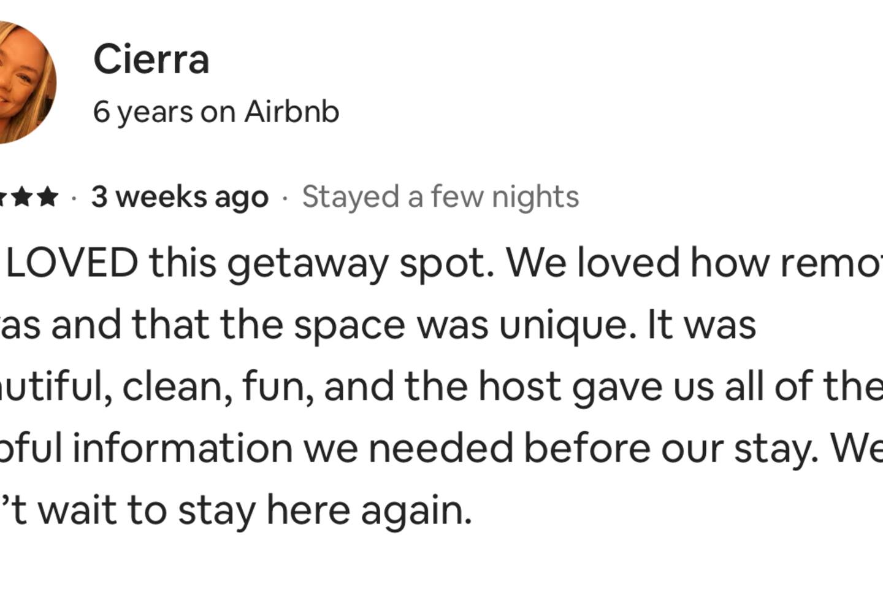
Task: Select the "3 weeks ago" review date
Action: coord(180,198)
